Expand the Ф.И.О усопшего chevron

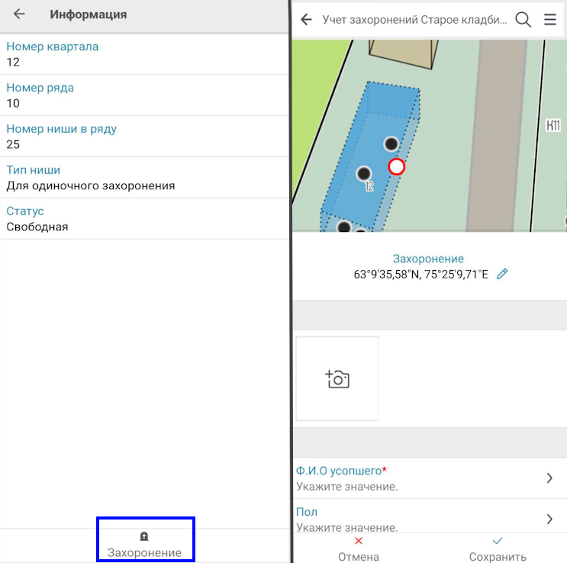pyautogui.click(x=549, y=478)
